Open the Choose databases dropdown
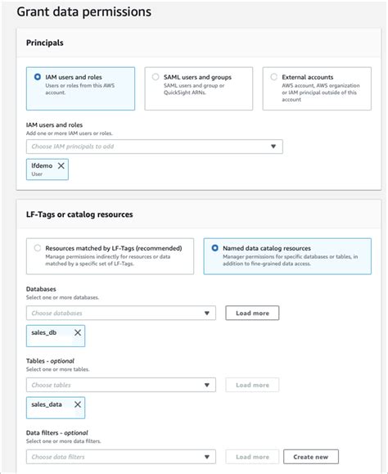Screen dimensions: 388x474 (x=121, y=314)
